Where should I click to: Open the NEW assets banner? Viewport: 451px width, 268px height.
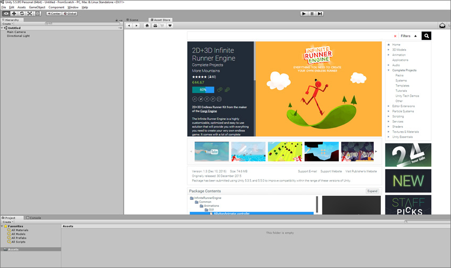[408, 181]
